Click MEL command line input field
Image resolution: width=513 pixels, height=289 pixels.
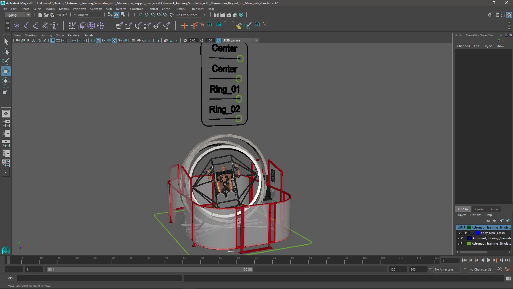(99, 278)
